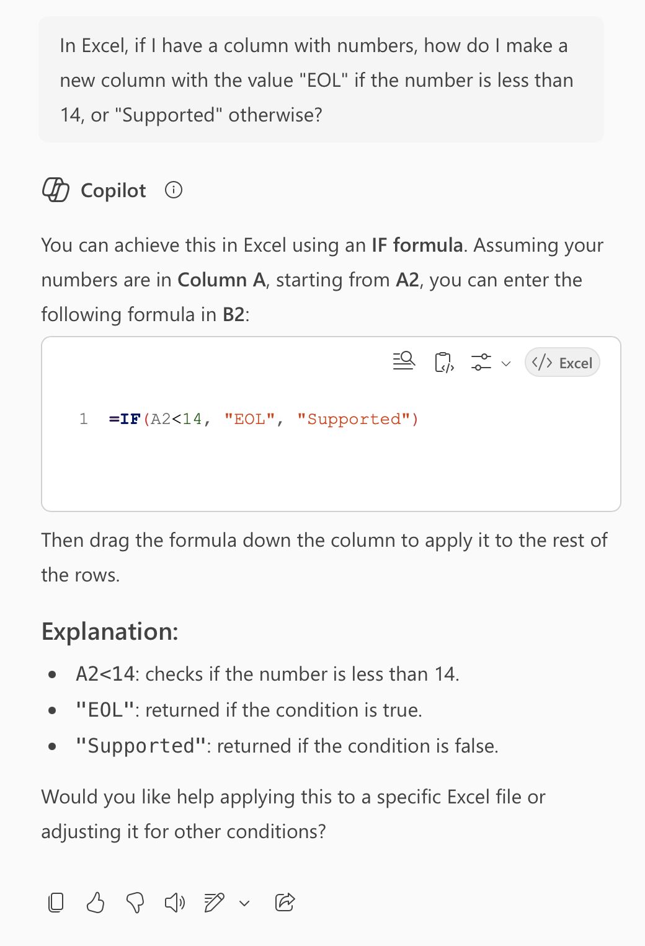Share Copilot's response
This screenshot has width=645, height=946.
(285, 903)
